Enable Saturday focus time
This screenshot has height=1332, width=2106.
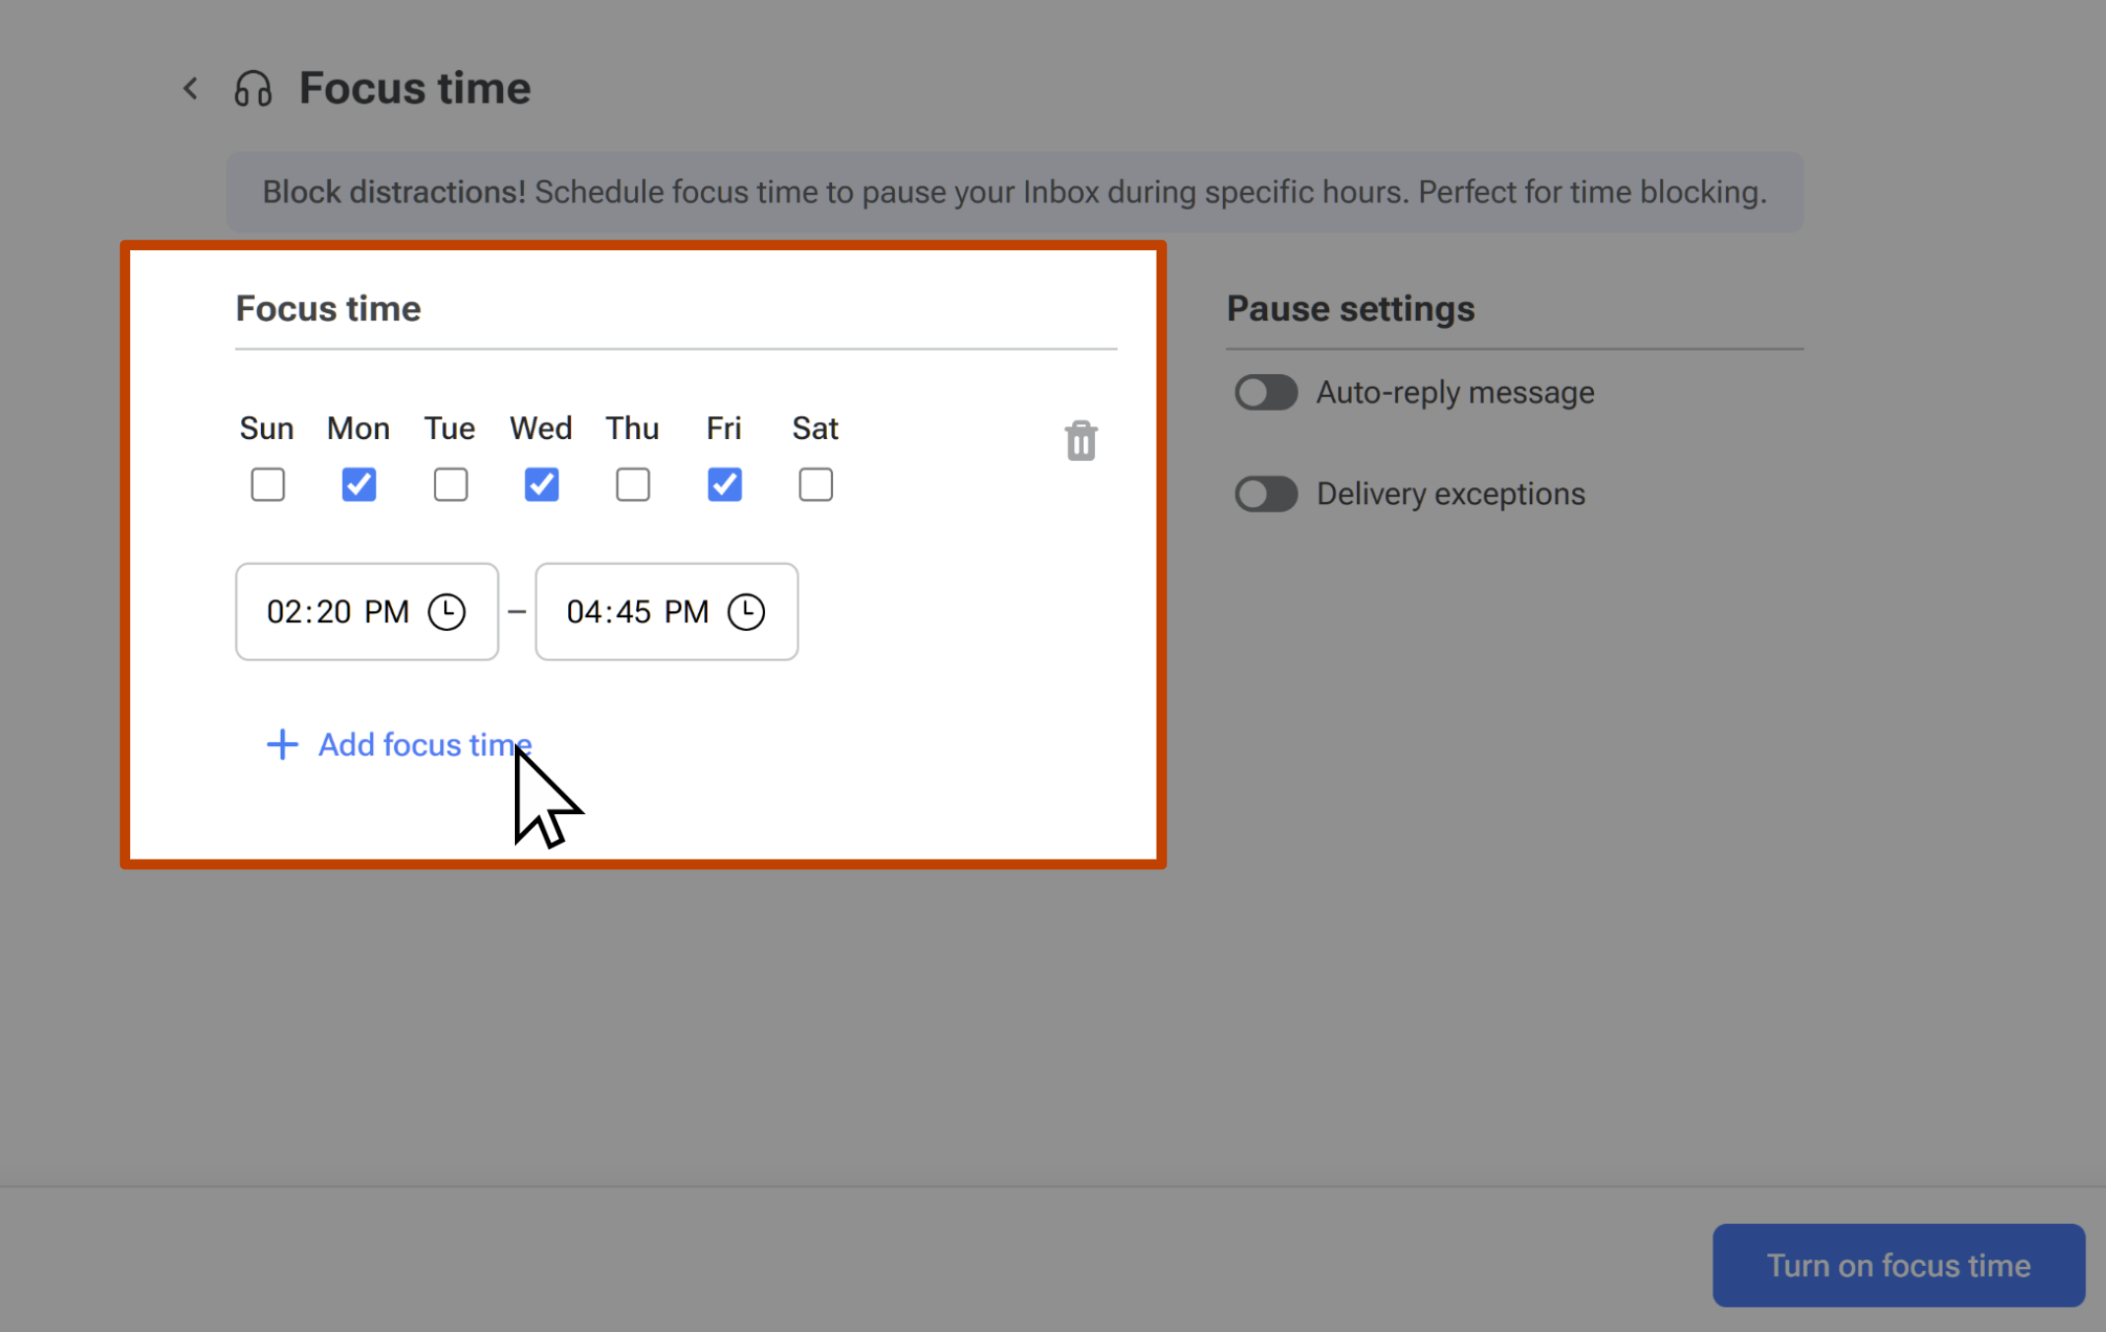814,483
